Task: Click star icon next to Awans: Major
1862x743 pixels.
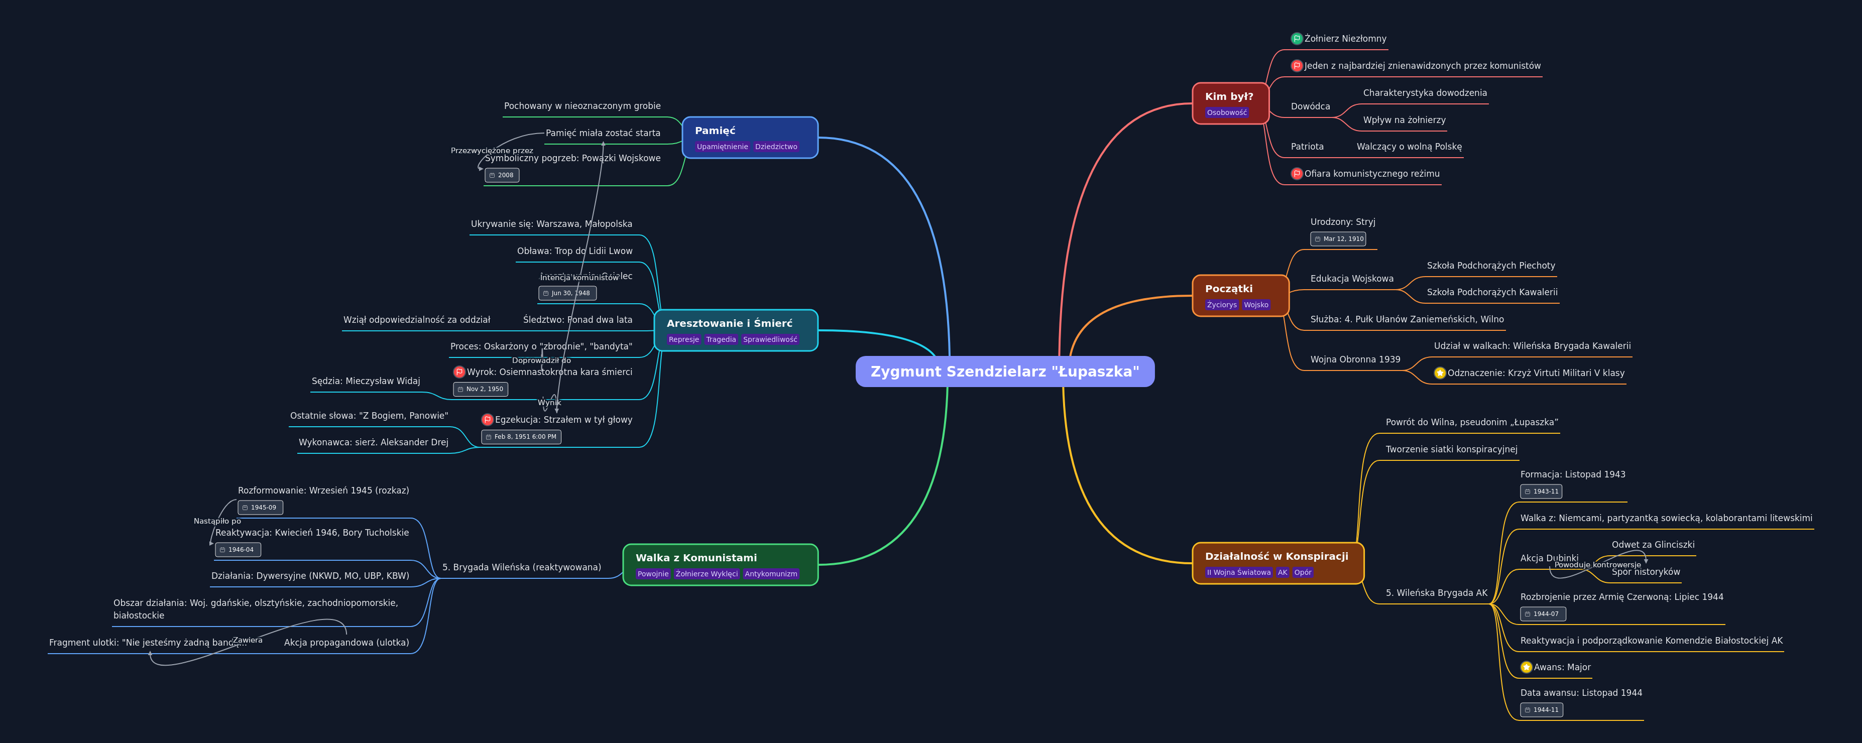Action: 1526,668
